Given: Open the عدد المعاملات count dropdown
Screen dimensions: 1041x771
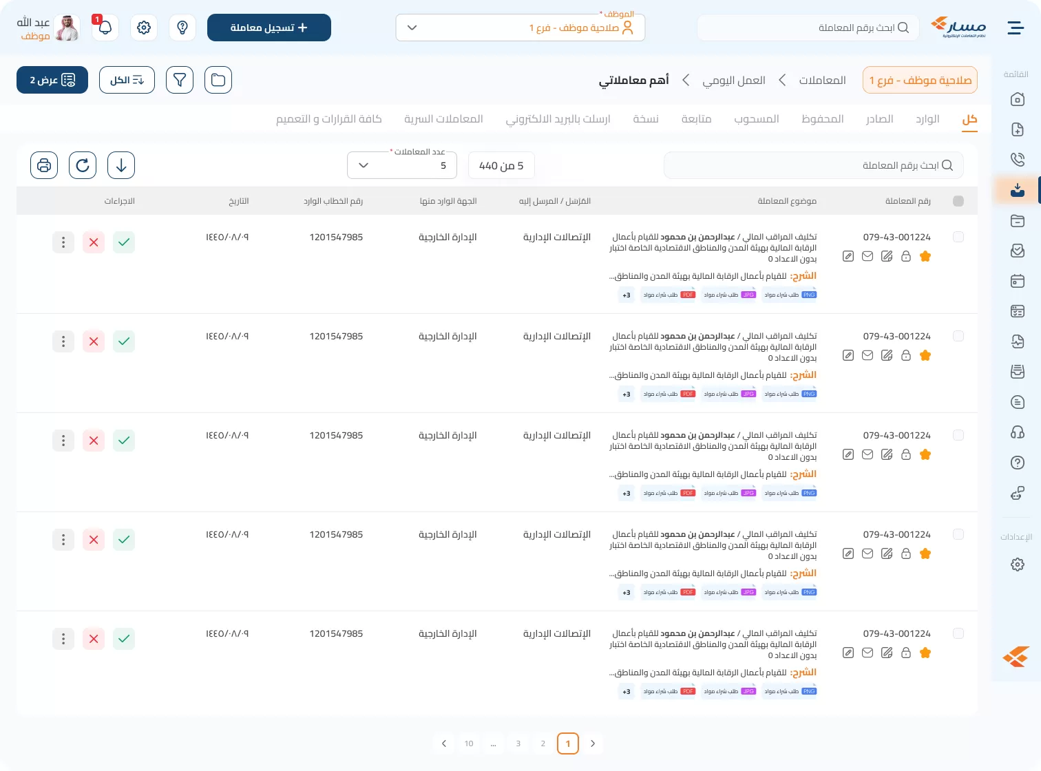Looking at the screenshot, I should click(x=402, y=165).
